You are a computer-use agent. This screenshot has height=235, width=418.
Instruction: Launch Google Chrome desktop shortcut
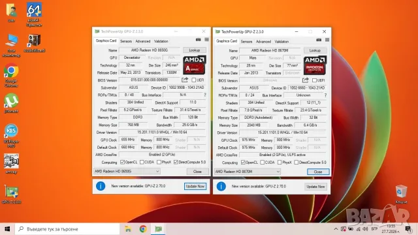coord(11,75)
